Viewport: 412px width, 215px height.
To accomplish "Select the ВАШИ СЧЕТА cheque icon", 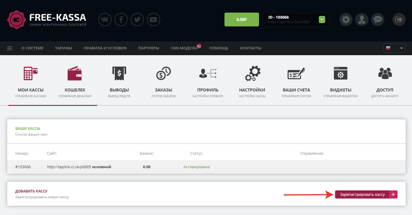I will (296, 74).
